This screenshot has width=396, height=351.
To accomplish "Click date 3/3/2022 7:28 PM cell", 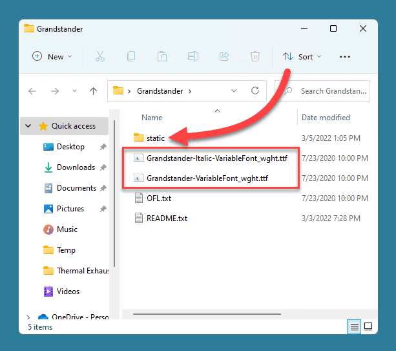I will tap(331, 218).
